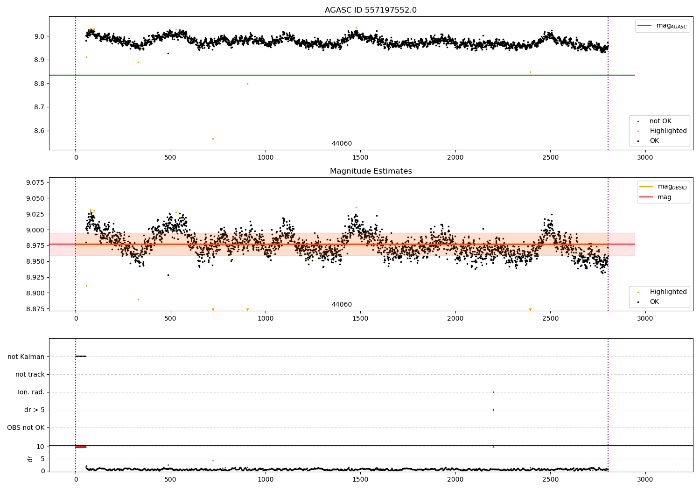Screen dimensions: 700x490
Task: Select 'Highlighted' in the Magnitude Estimates legend
Action: 668,292
